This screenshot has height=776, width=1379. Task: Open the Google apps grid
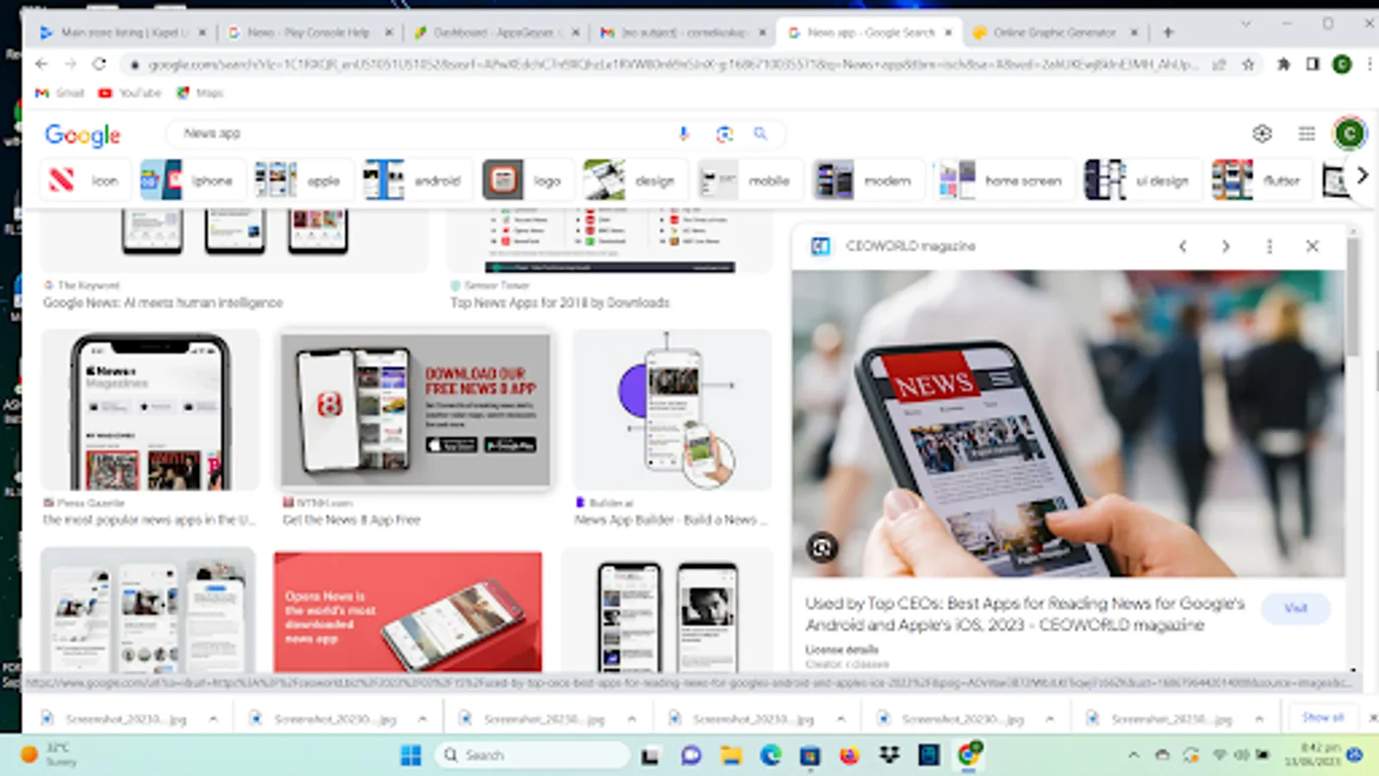coord(1307,134)
